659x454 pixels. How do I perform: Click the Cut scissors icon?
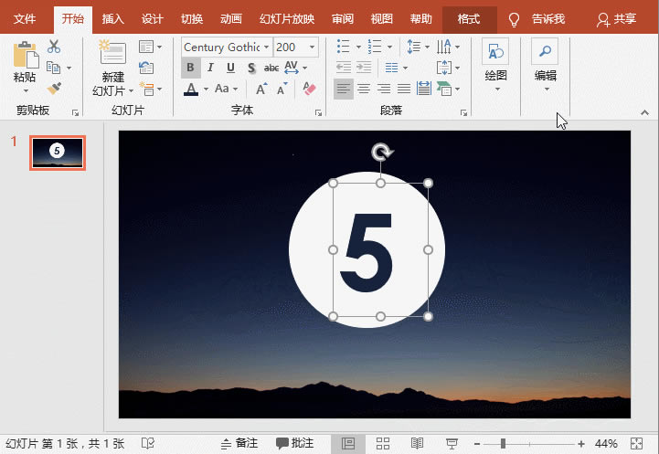(54, 47)
